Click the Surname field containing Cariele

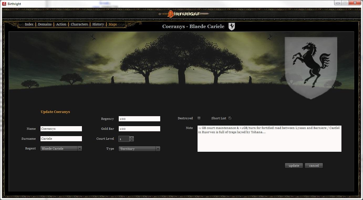point(61,139)
